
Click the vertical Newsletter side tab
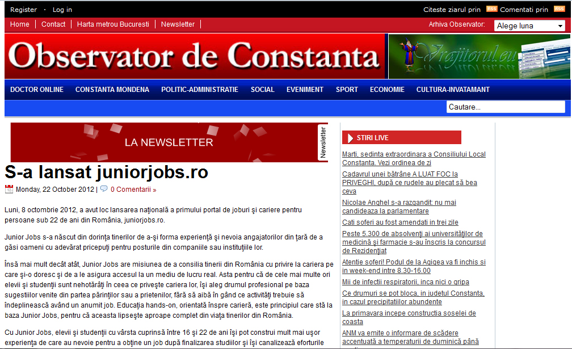pos(323,142)
